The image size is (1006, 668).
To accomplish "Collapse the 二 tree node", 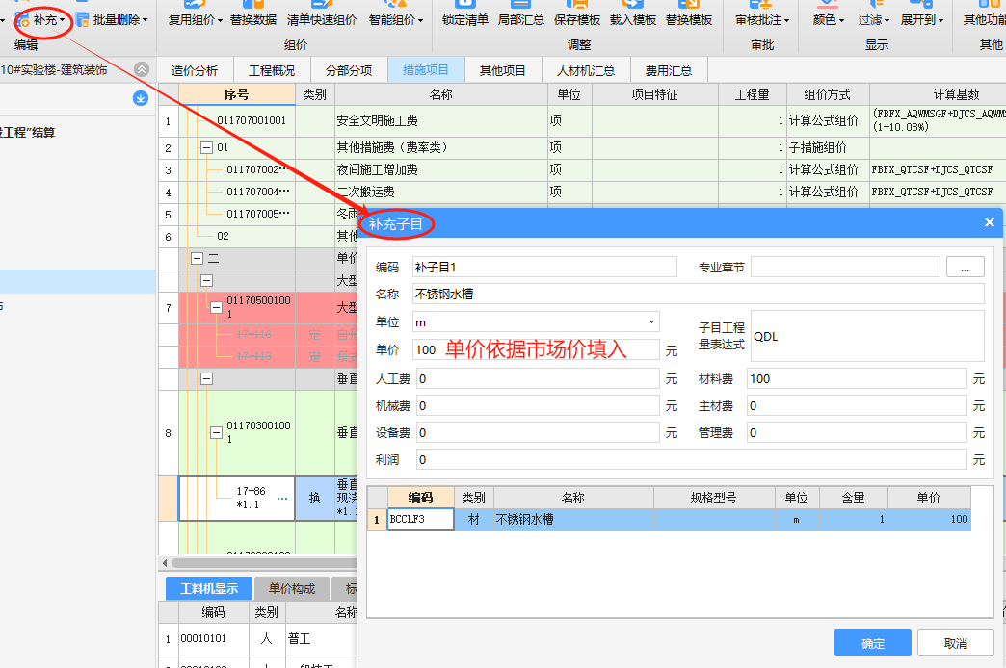I will click(x=197, y=258).
